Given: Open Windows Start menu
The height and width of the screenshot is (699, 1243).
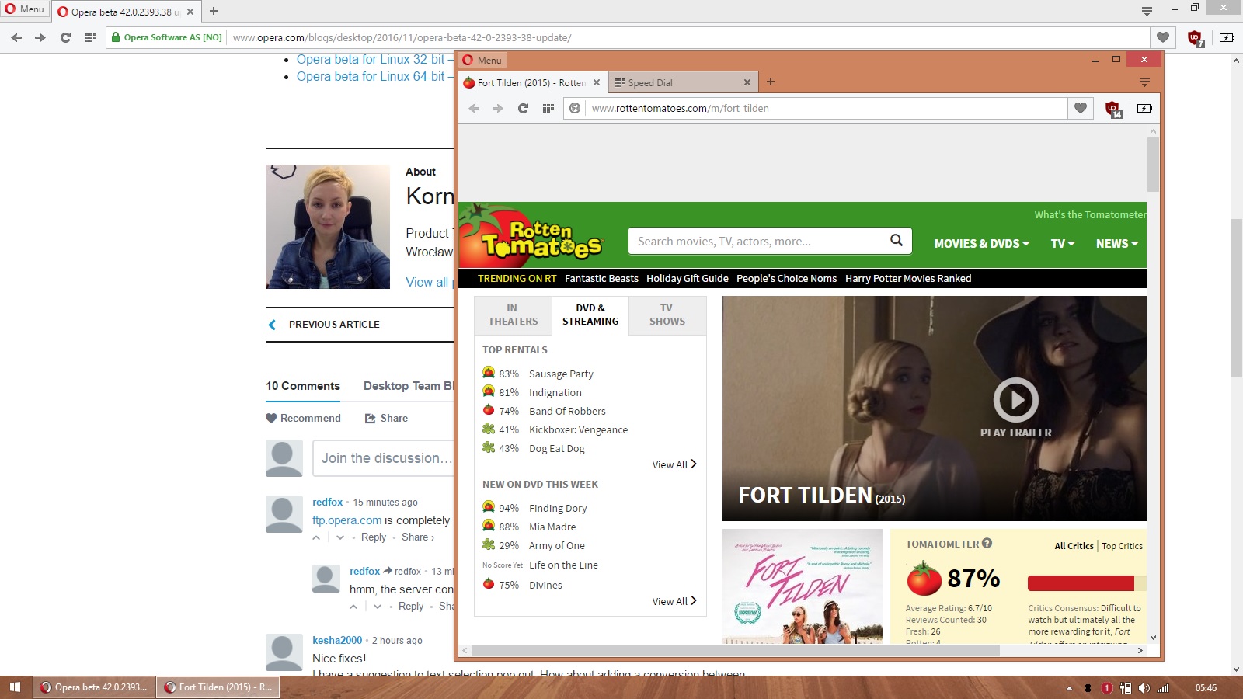Looking at the screenshot, I should pyautogui.click(x=15, y=687).
